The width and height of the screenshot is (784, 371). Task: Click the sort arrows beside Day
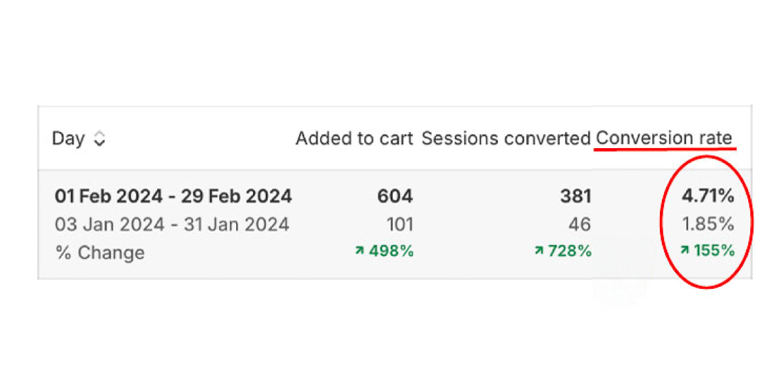99,139
